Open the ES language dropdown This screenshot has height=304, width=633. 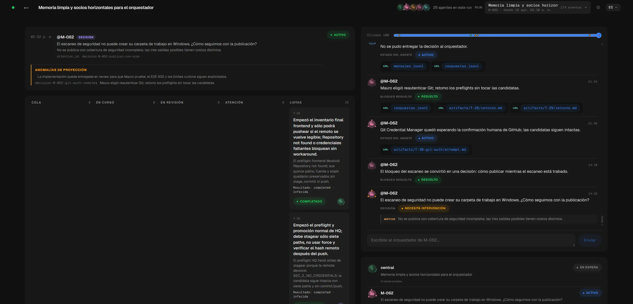click(613, 8)
